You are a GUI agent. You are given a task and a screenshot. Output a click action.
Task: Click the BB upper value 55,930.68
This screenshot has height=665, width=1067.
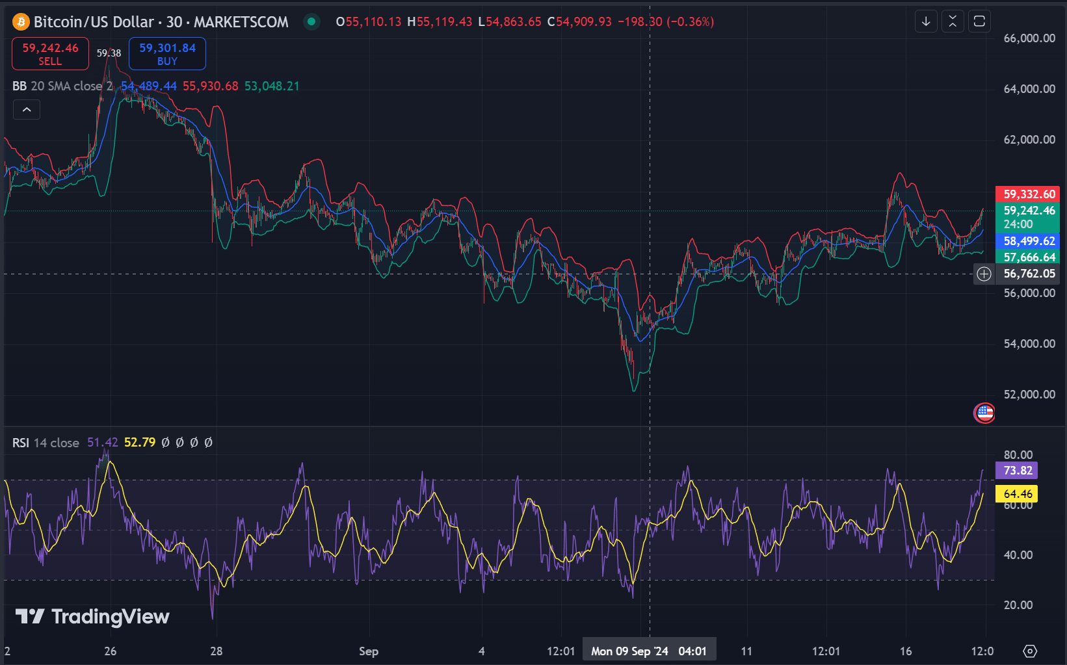[211, 86]
